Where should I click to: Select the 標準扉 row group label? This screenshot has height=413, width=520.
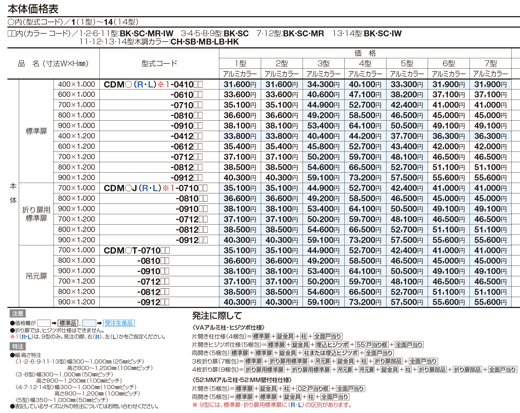[36, 131]
